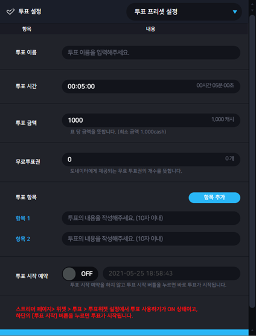Click the scrollbar up arrow
Screen dimensions: 256x336
click(x=252, y=4)
